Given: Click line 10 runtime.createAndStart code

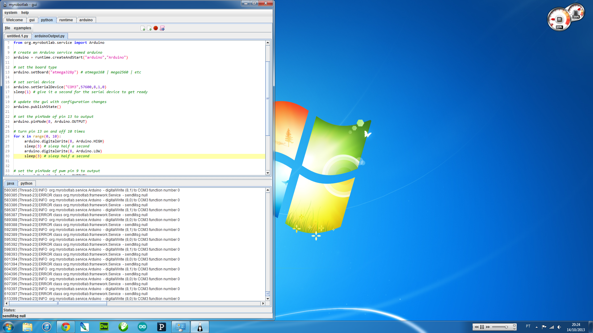Looking at the screenshot, I should click(x=71, y=58).
